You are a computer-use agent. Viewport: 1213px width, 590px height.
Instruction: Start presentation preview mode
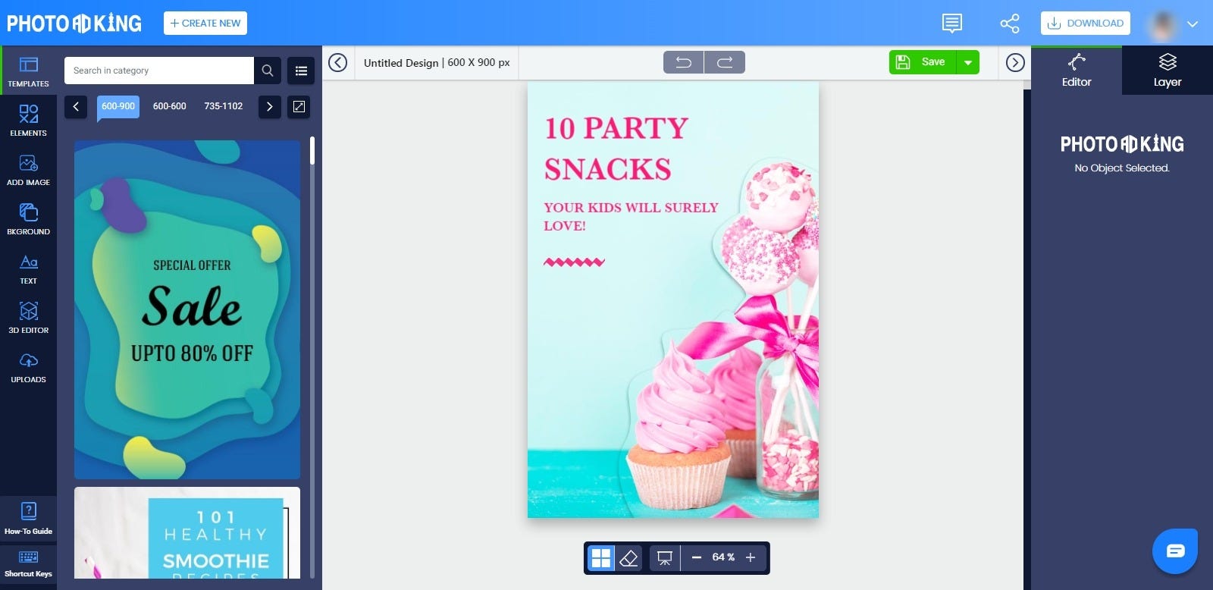[665, 558]
